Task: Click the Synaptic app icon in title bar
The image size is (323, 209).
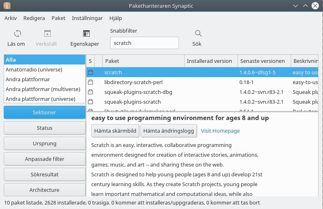Action: point(7,6)
